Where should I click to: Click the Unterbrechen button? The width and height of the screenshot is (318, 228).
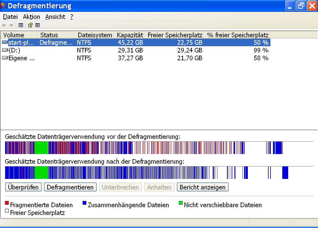(x=120, y=187)
